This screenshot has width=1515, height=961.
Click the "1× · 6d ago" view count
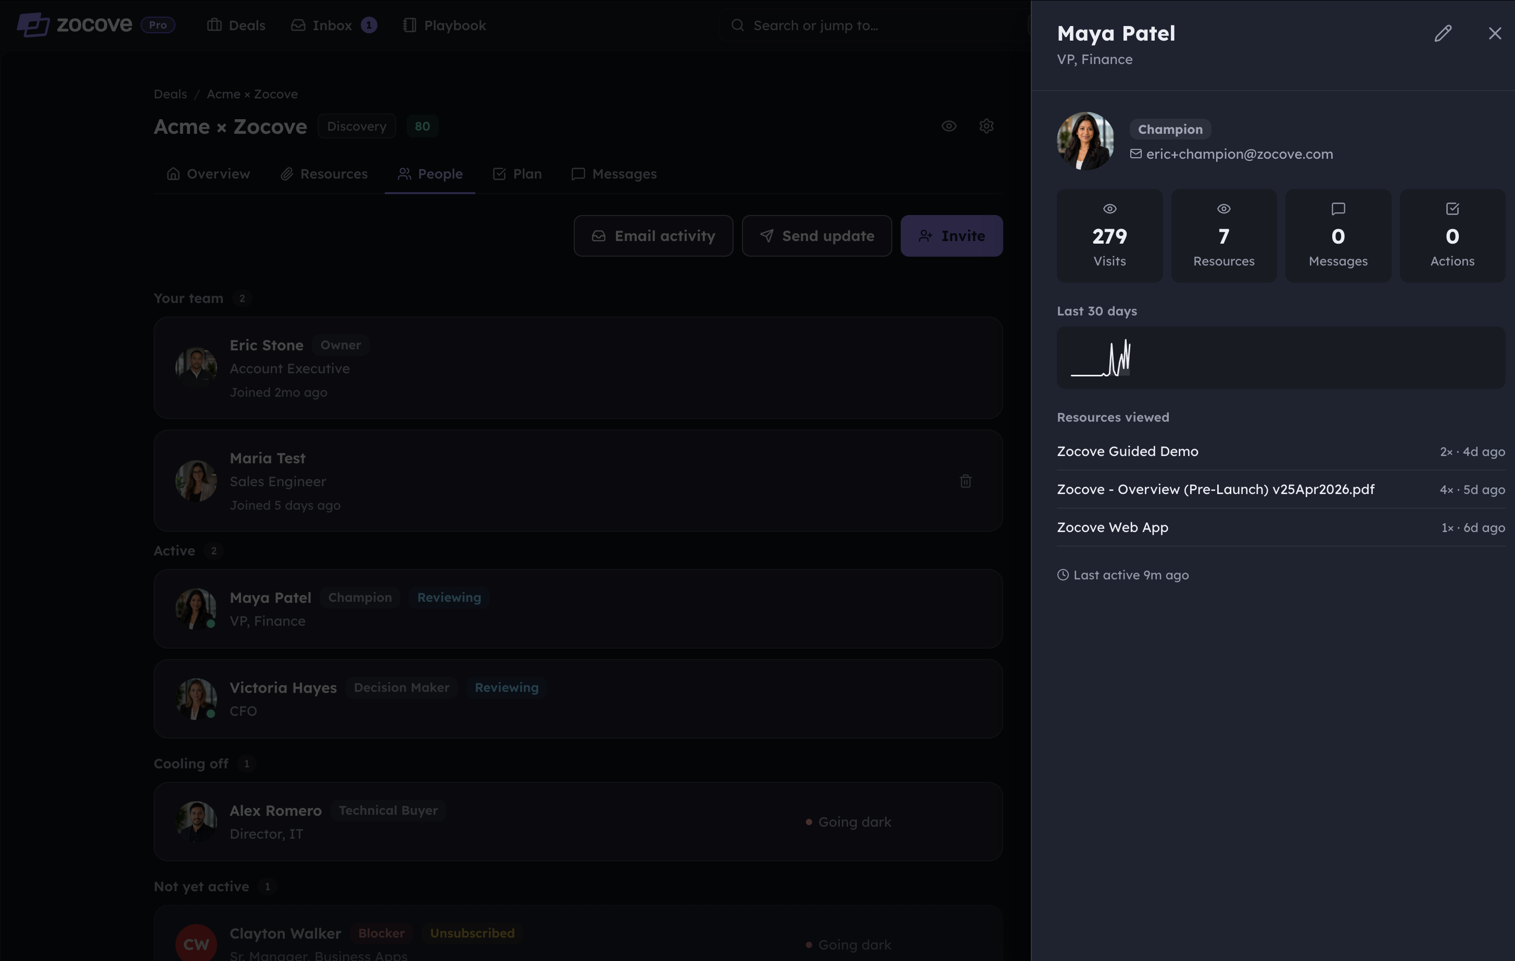click(1473, 528)
